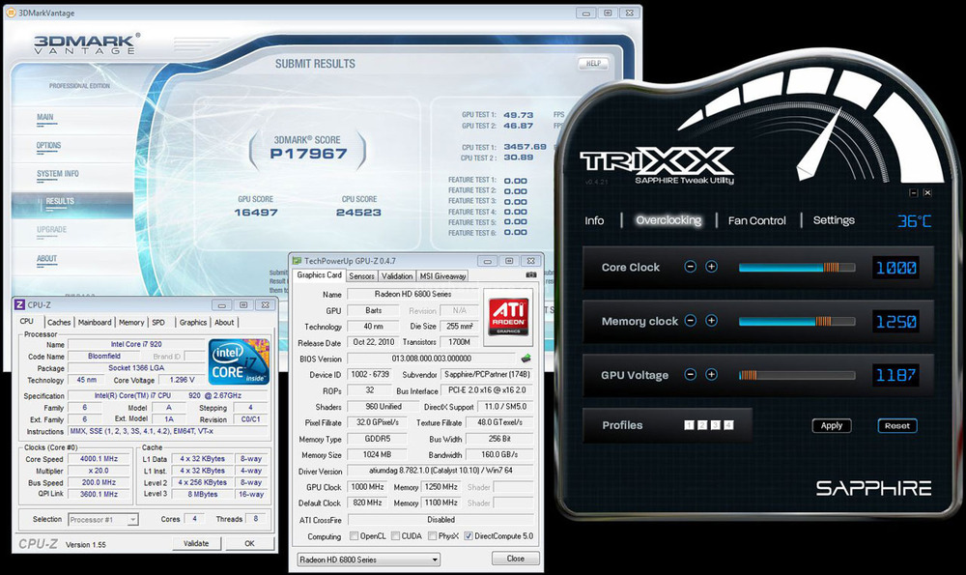Screen dimensions: 966x575
Task: Toggle the CUDA checkbox in GPU-Z
Action: [395, 536]
